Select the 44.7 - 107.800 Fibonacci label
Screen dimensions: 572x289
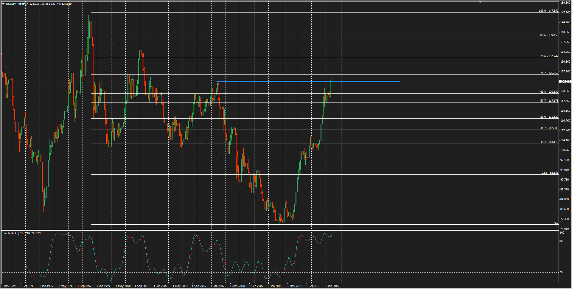pos(549,128)
